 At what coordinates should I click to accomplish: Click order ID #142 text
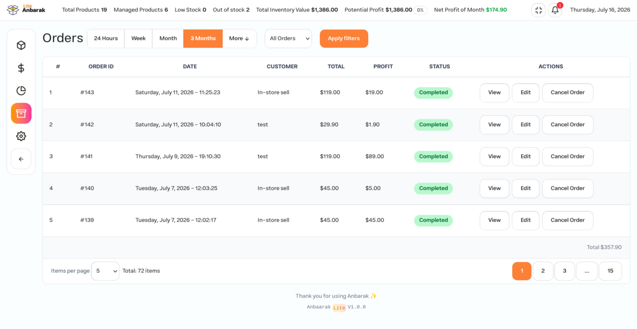[87, 125]
